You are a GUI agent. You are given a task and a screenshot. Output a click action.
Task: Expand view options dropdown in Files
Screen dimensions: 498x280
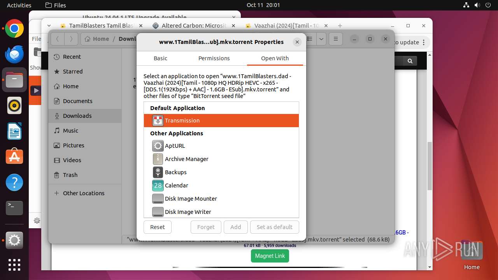point(321,39)
